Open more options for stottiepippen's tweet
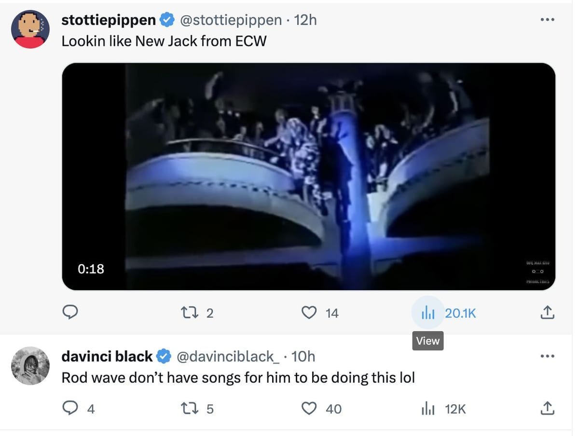 [547, 20]
